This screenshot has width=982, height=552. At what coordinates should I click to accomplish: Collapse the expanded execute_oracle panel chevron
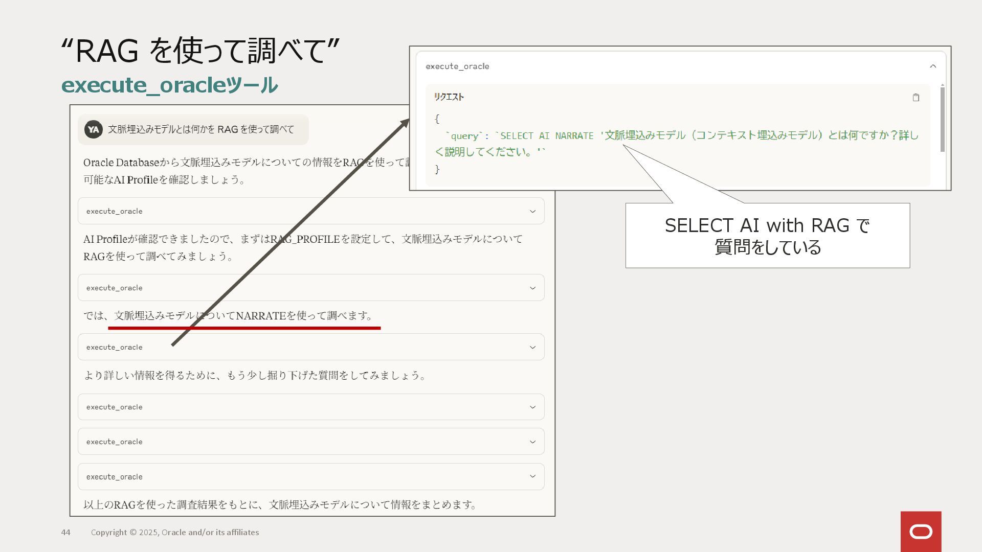(x=932, y=66)
